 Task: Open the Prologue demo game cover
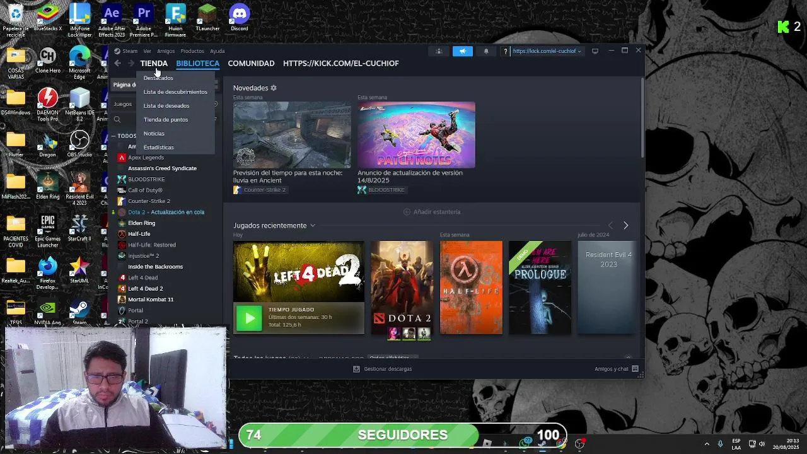click(540, 288)
